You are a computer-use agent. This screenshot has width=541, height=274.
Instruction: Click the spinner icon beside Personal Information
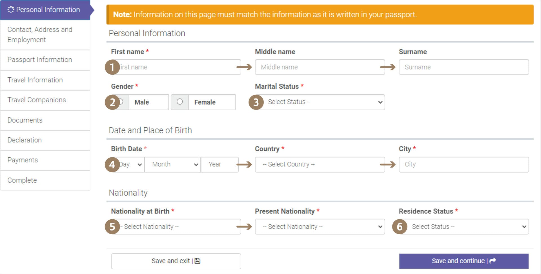tap(11, 10)
